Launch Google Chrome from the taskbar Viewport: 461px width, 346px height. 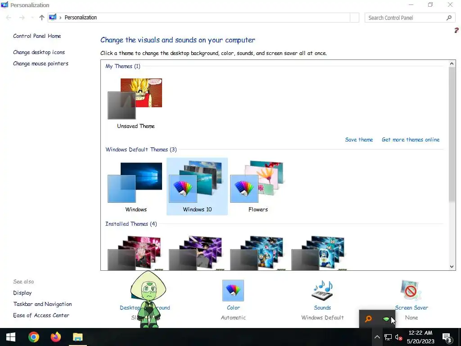point(34,337)
